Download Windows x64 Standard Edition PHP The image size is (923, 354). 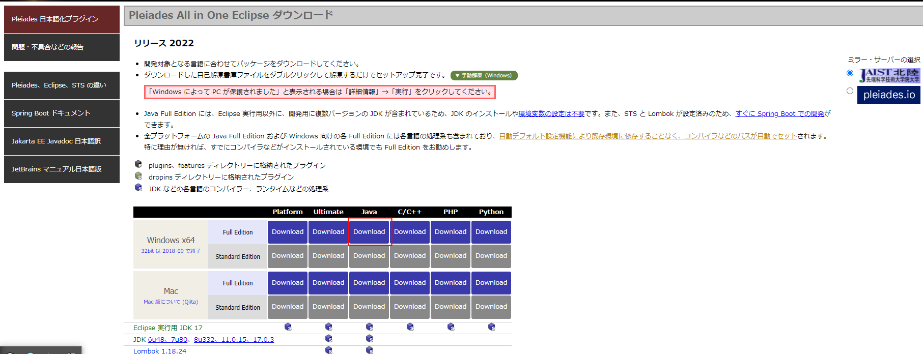point(451,256)
